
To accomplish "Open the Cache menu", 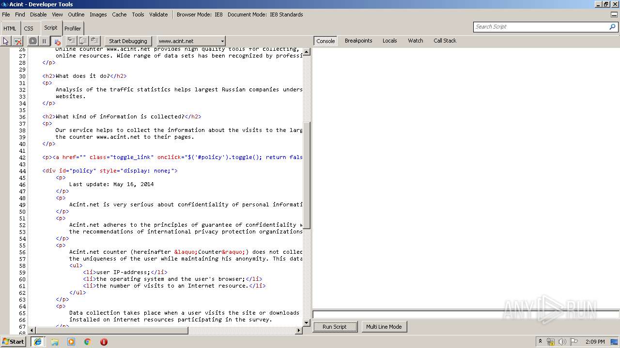I will point(119,14).
